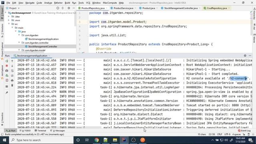Image resolution: width=256 pixels, height=144 pixels.
Task: Rerun StockmanagementApplication with the green rerun icon
Action: tap(7, 61)
